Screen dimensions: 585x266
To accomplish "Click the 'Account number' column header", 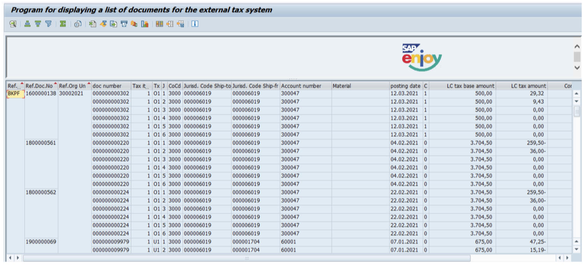I will (301, 86).
